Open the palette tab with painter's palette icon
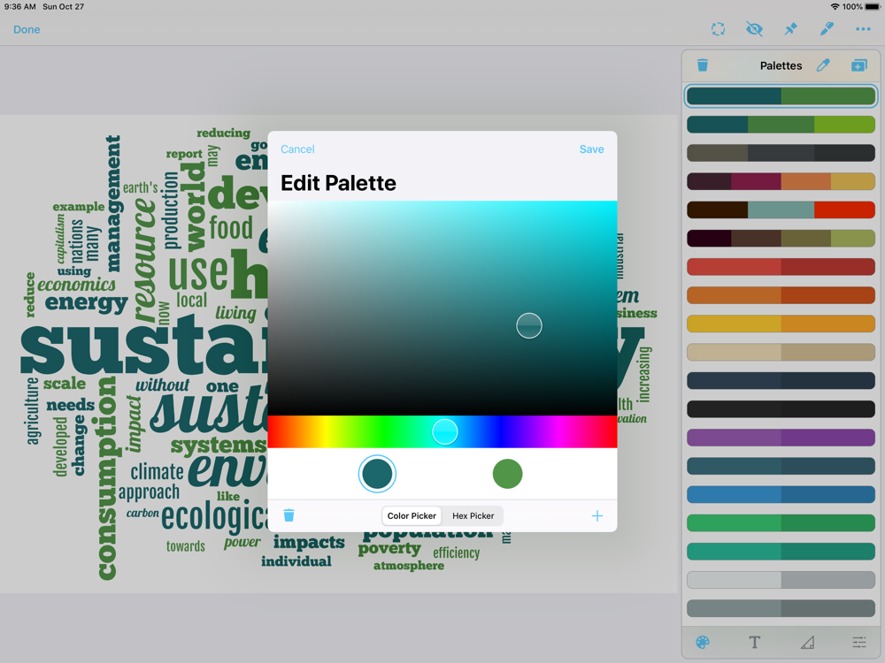 pos(703,642)
